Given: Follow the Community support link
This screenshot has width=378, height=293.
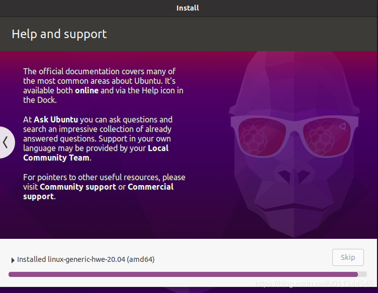Looking at the screenshot, I should point(78,187).
